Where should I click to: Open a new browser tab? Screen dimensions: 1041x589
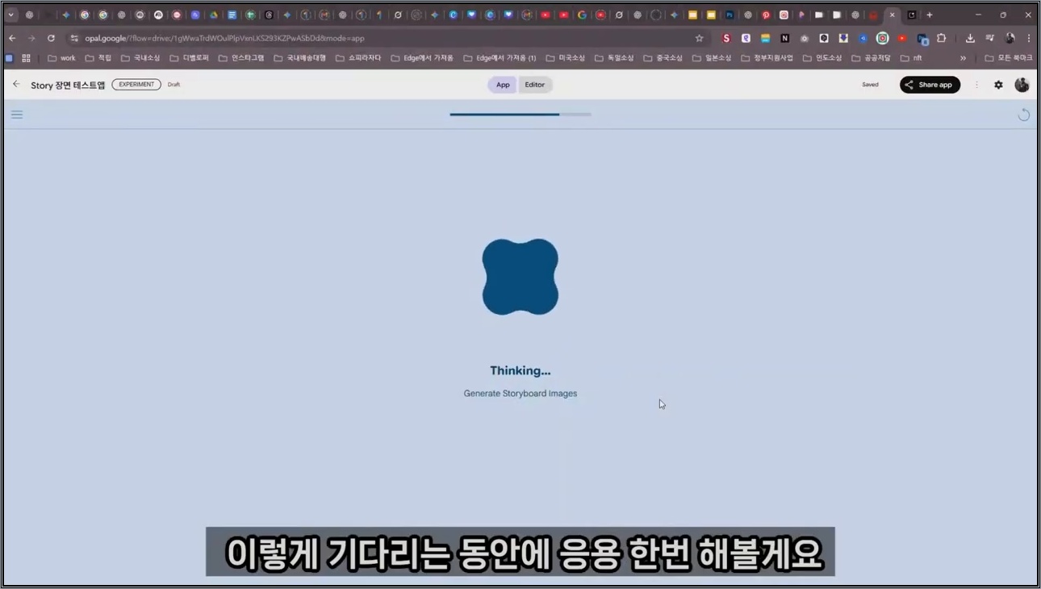click(x=930, y=15)
